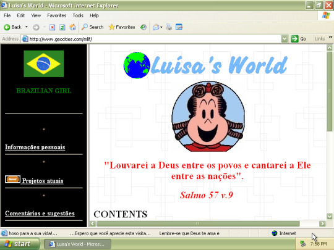Minimize the Internet Explorer window
The width and height of the screenshot is (334, 250).
(x=309, y=6)
